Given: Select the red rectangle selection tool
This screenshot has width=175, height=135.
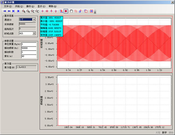Looking at the screenshot, I should [x=76, y=11].
